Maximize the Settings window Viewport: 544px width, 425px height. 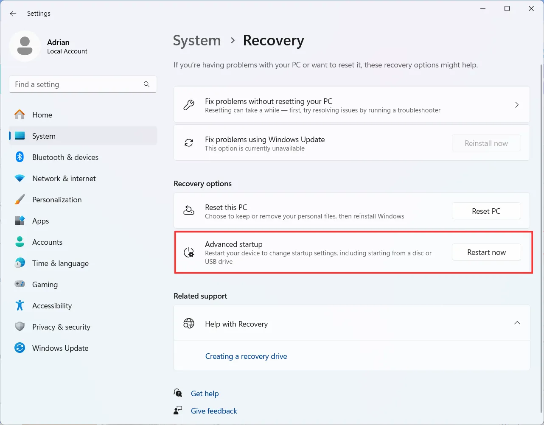[x=507, y=8]
